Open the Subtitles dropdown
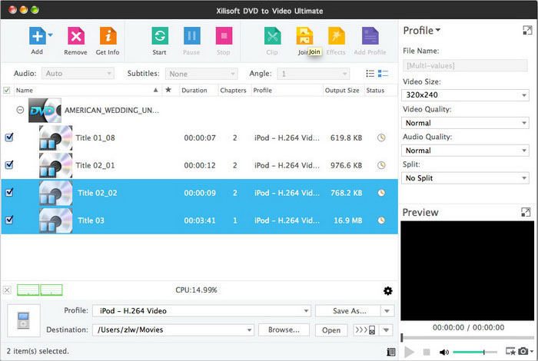This screenshot has height=361, width=538. pyautogui.click(x=201, y=74)
